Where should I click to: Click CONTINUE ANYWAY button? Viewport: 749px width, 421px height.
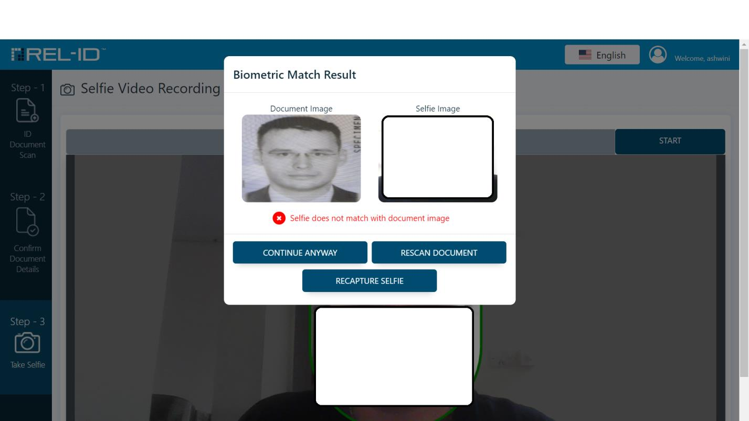click(x=300, y=253)
